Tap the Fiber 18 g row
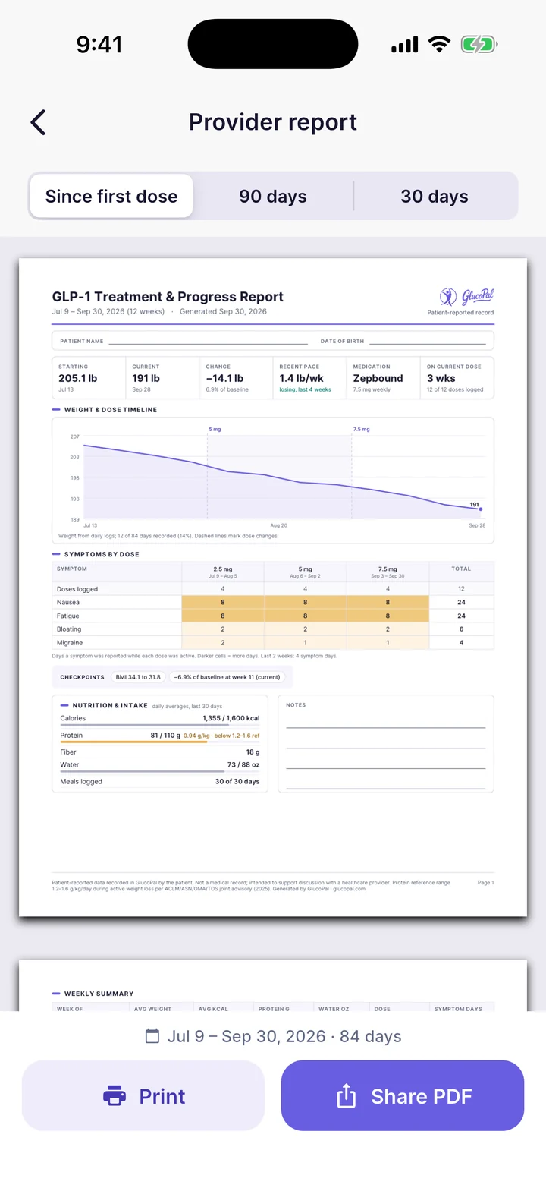The width and height of the screenshot is (546, 1188). click(x=160, y=752)
